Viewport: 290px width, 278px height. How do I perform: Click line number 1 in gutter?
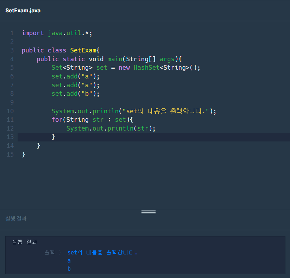point(12,33)
